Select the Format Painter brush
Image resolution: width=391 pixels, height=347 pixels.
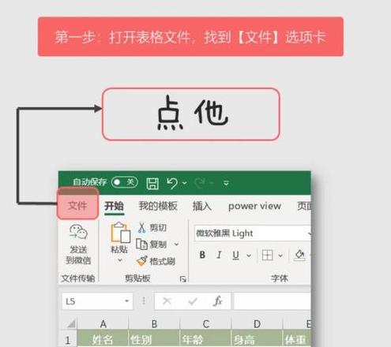pos(142,261)
